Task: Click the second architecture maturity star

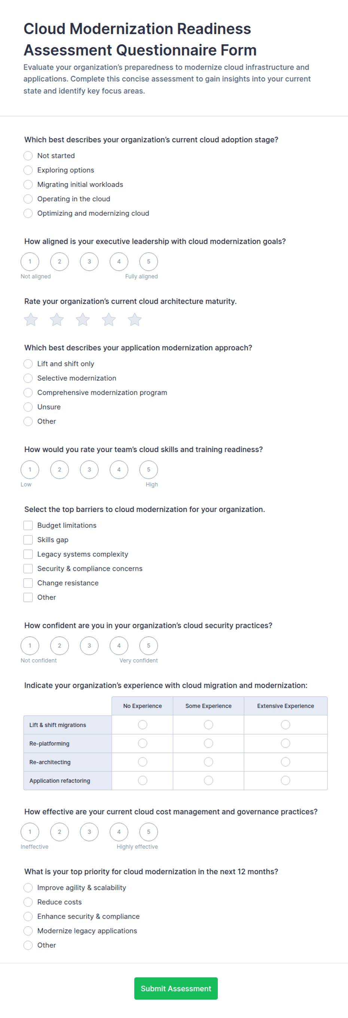Action: 57,319
